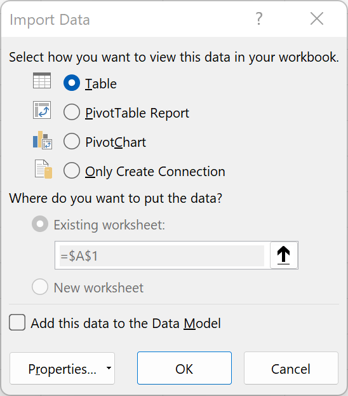Click the Cancel button

pyautogui.click(x=291, y=368)
